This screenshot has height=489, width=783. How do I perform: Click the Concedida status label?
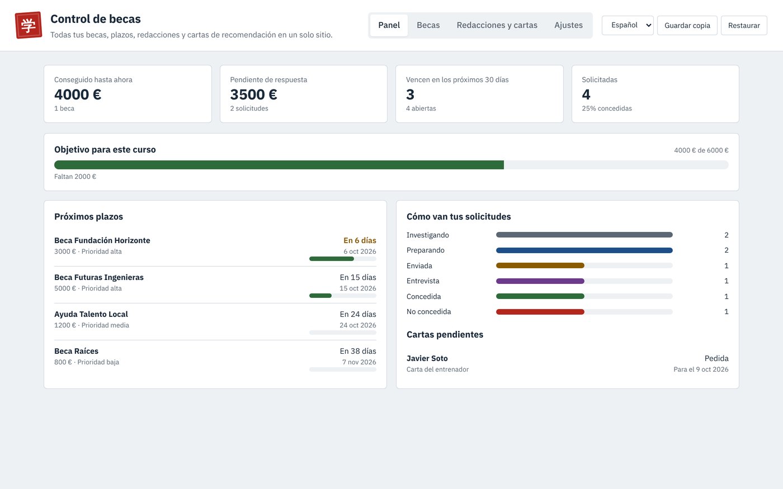point(423,297)
